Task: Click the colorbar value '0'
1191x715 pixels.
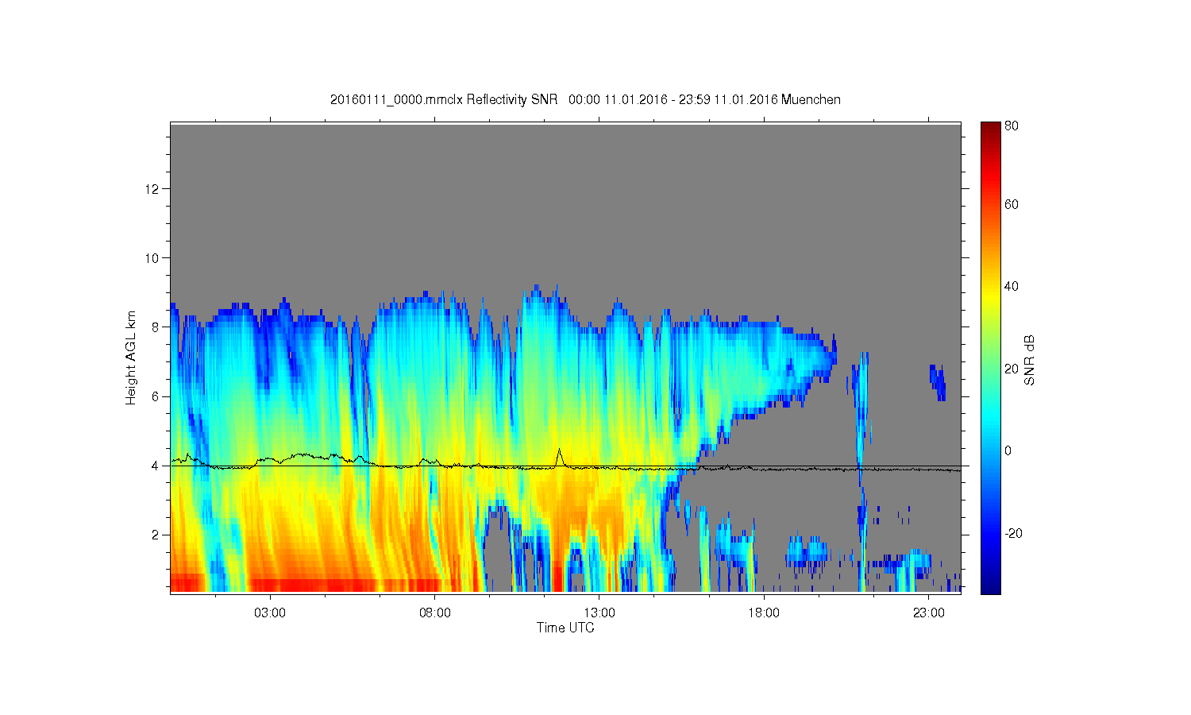Action: click(1008, 450)
